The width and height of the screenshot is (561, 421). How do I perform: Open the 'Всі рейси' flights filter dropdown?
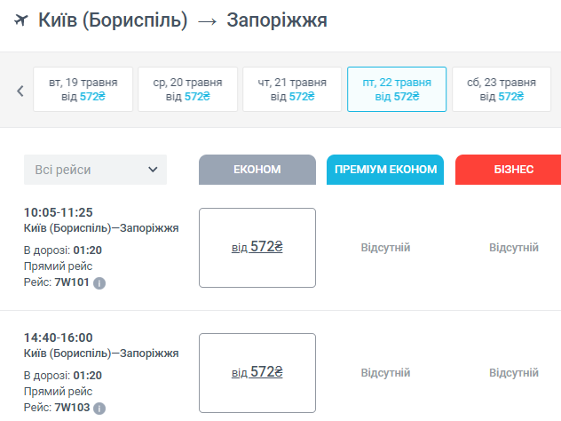tap(95, 170)
